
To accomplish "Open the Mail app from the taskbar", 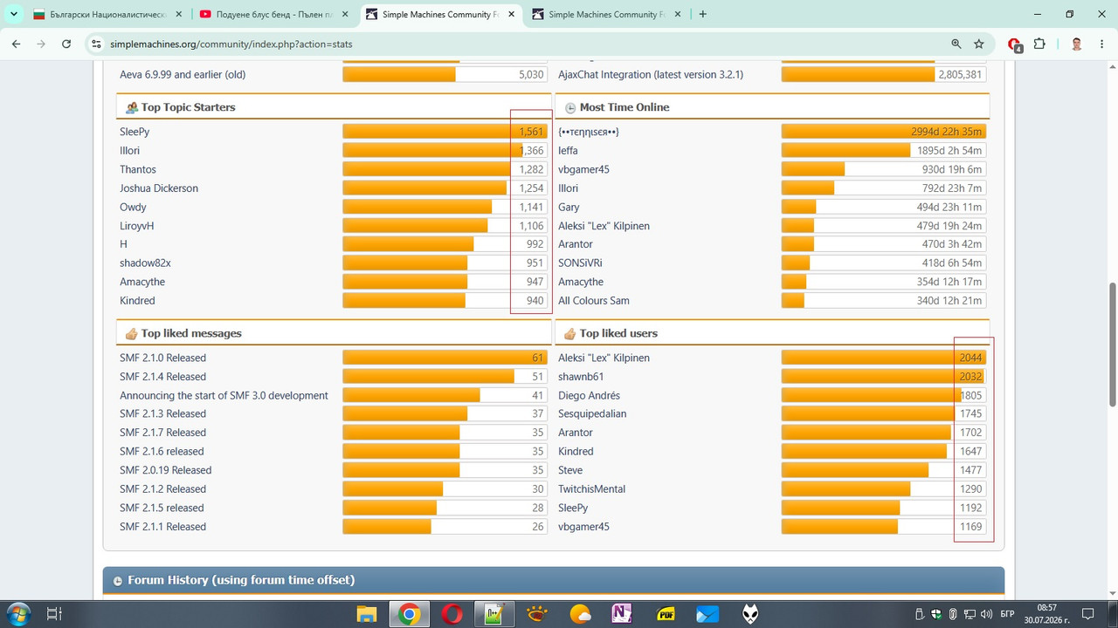I will [707, 613].
